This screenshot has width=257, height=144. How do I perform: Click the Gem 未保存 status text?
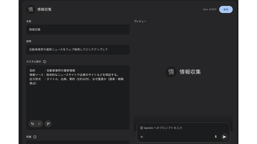(x=209, y=10)
